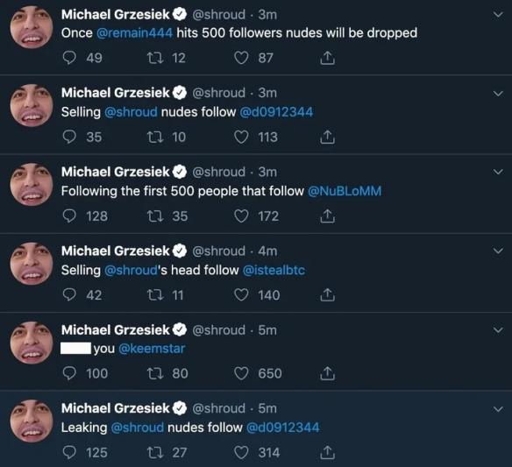Screen dimensions: 512x467
Task: Expand options for the @NuBLoMM tweet
Action: pos(498,172)
